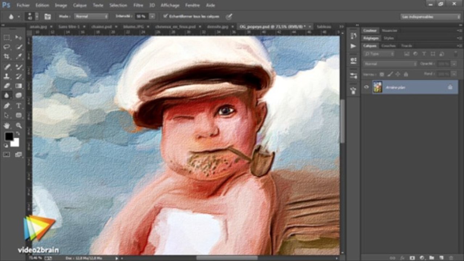Open the Filtre menu
This screenshot has width=464, height=261.
click(x=138, y=5)
